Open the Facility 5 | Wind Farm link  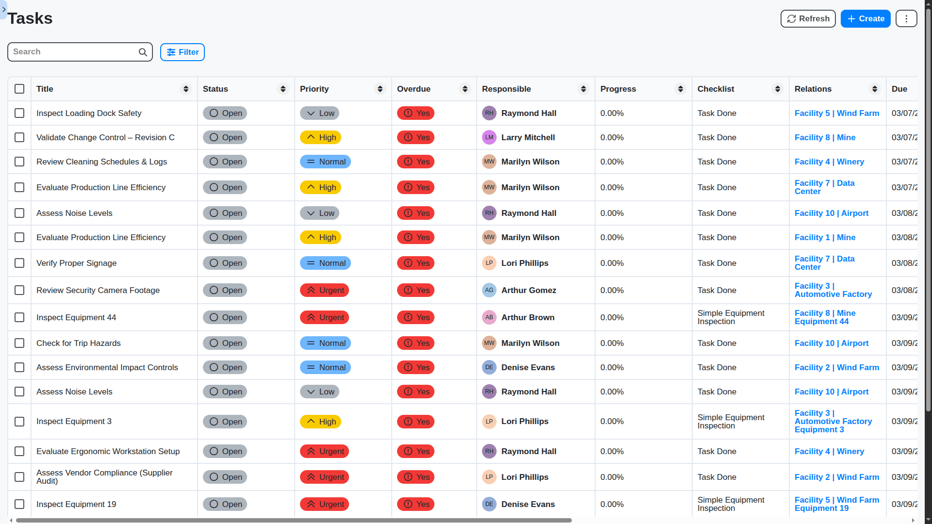(836, 113)
